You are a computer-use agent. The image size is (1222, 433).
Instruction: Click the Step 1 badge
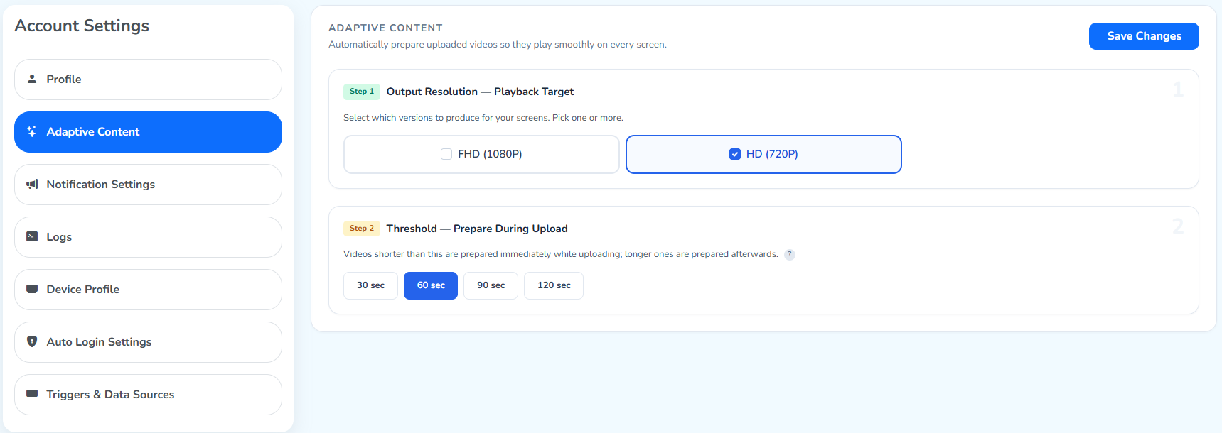362,92
